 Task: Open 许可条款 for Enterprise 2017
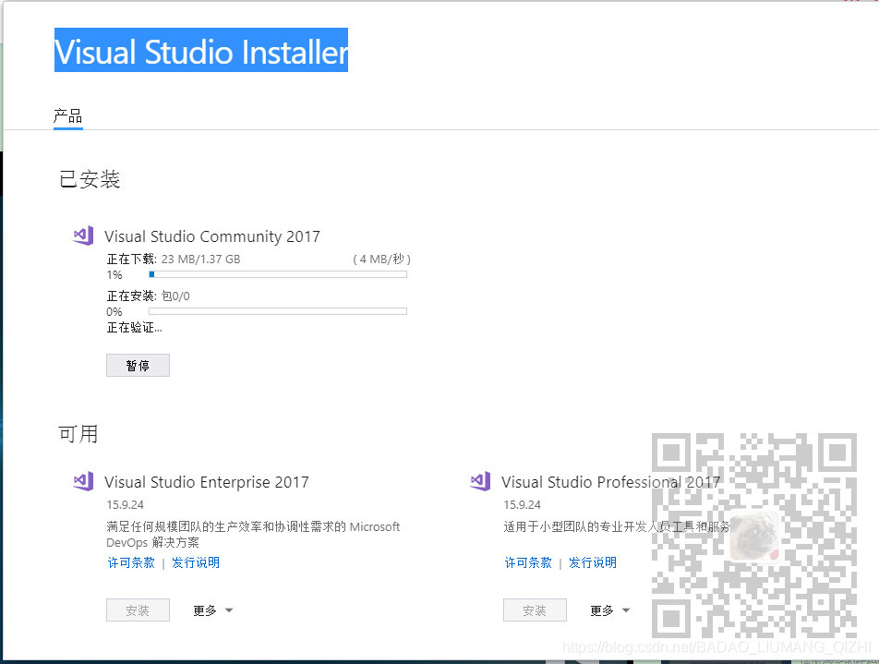(130, 561)
